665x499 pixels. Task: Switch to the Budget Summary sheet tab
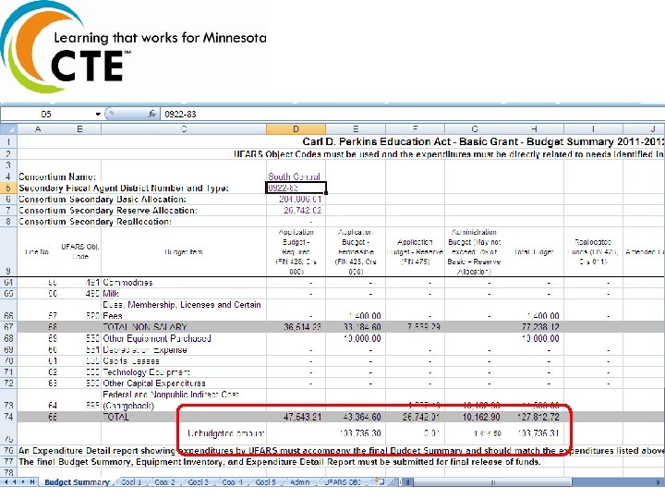point(77,482)
